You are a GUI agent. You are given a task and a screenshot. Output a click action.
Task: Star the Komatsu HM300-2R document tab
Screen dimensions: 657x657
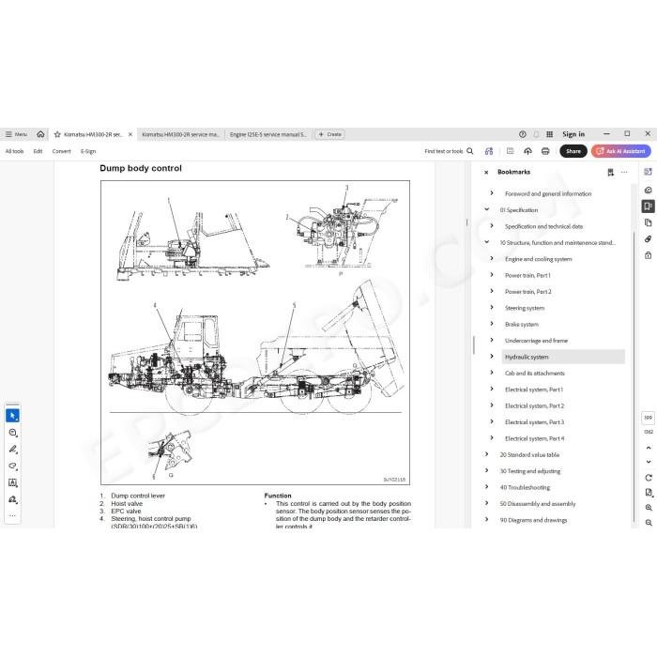(57, 134)
